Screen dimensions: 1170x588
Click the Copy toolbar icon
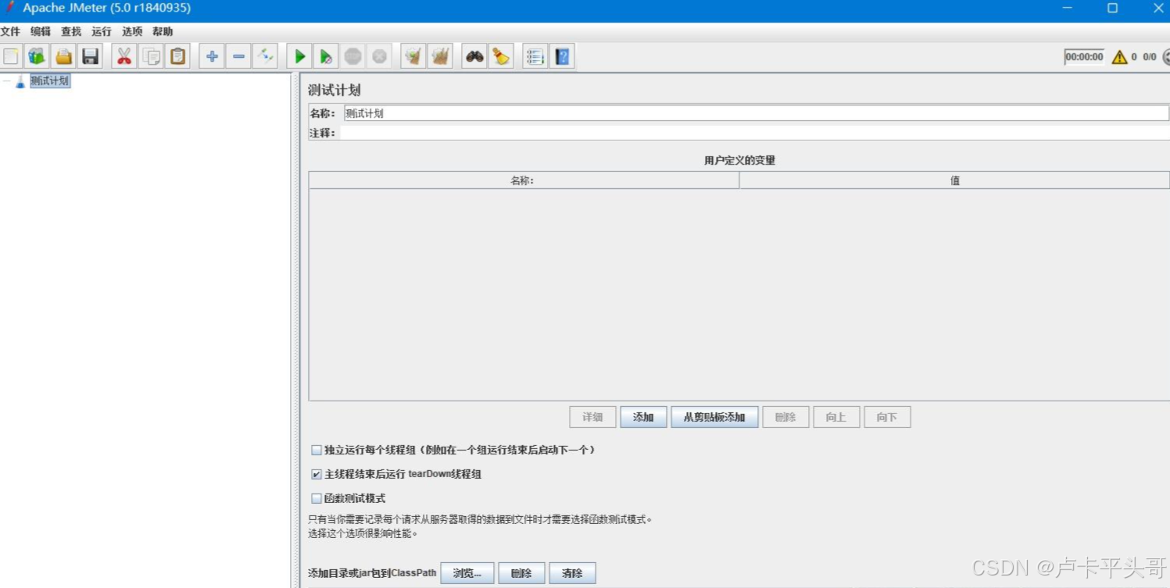click(151, 56)
